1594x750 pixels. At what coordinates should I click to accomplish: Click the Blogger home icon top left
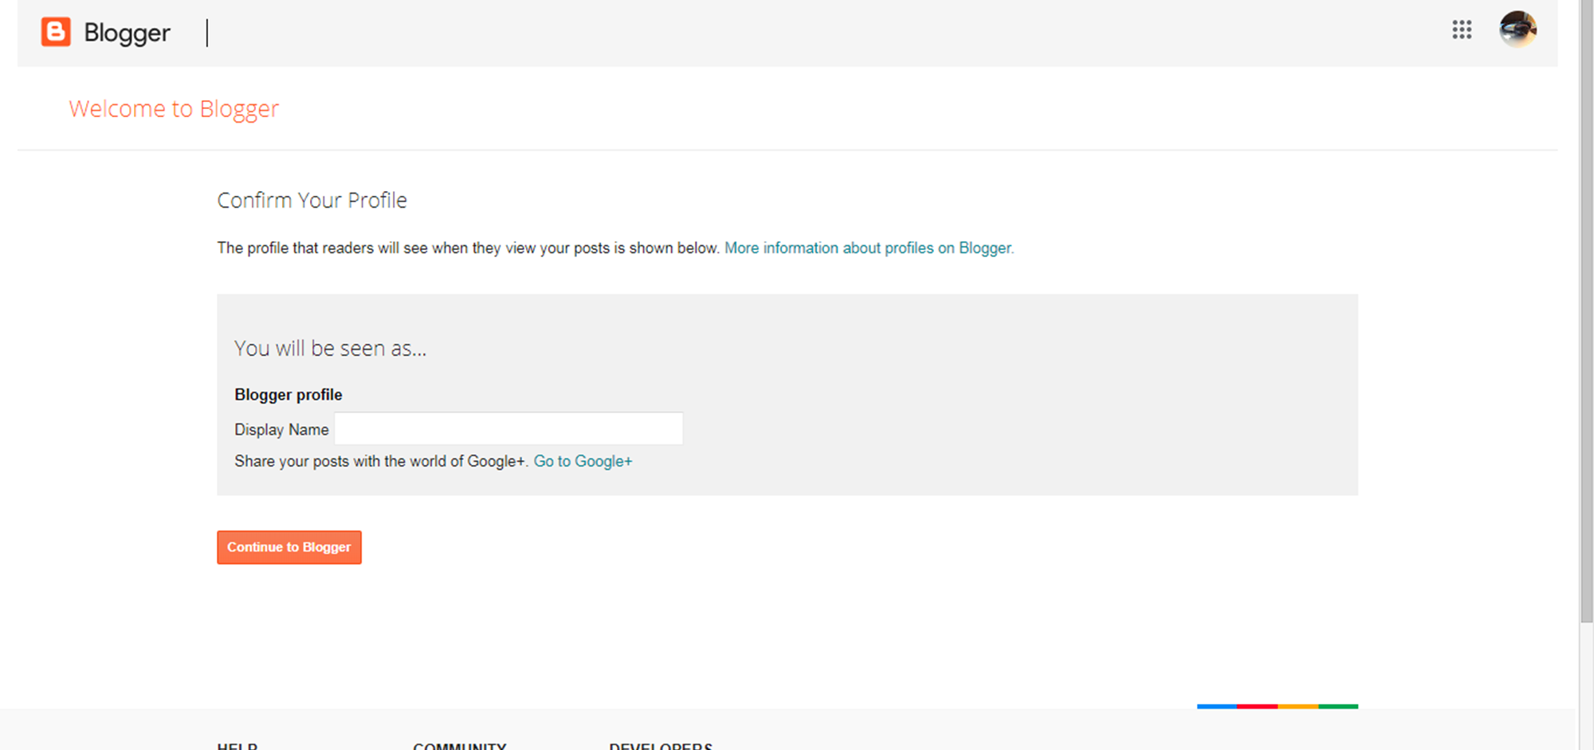coord(54,32)
